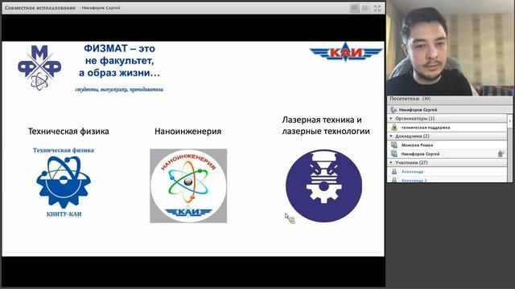Viewport: 515px width, 289px height.
Task: Click the ФМФ faculty logo on slide
Action: [39, 67]
